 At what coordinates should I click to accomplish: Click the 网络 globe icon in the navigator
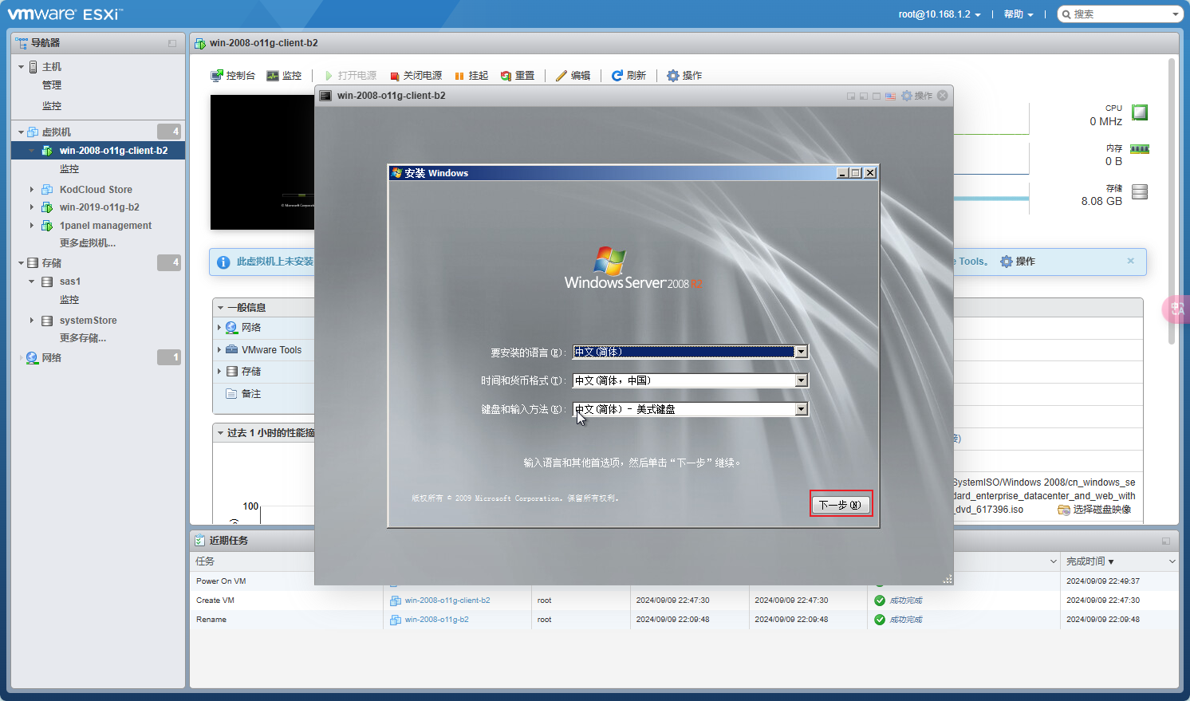(33, 358)
